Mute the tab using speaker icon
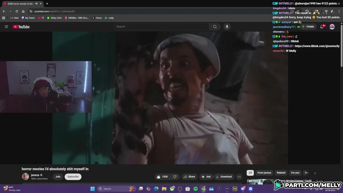This screenshot has width=343, height=193. [x=36, y=3]
